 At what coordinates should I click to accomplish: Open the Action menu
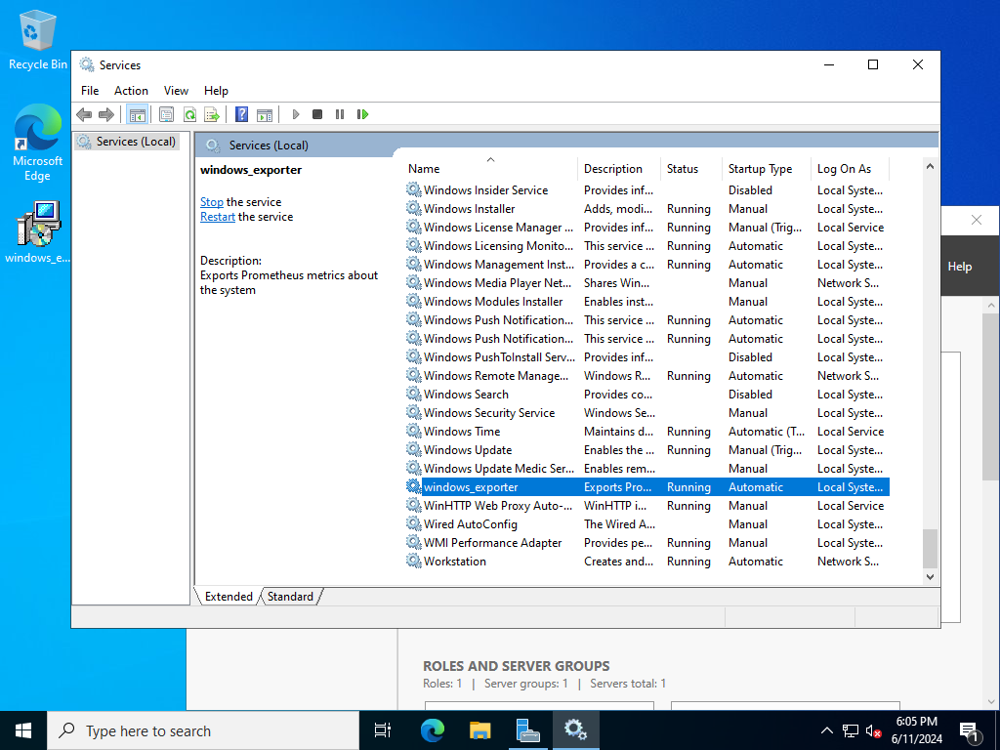coord(131,91)
